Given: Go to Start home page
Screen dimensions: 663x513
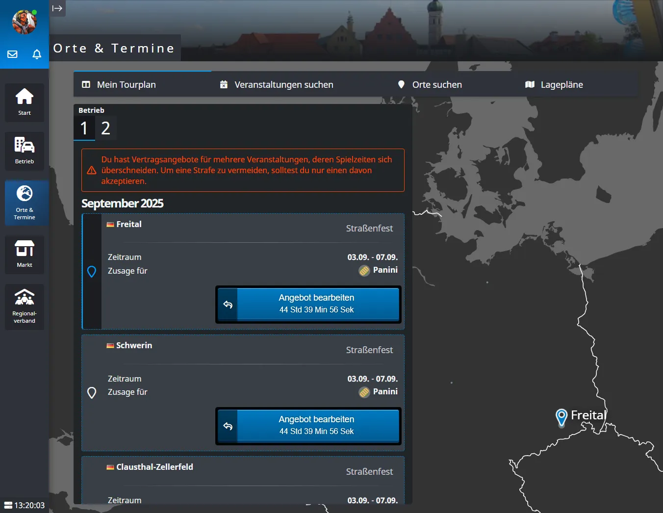Looking at the screenshot, I should pyautogui.click(x=25, y=102).
